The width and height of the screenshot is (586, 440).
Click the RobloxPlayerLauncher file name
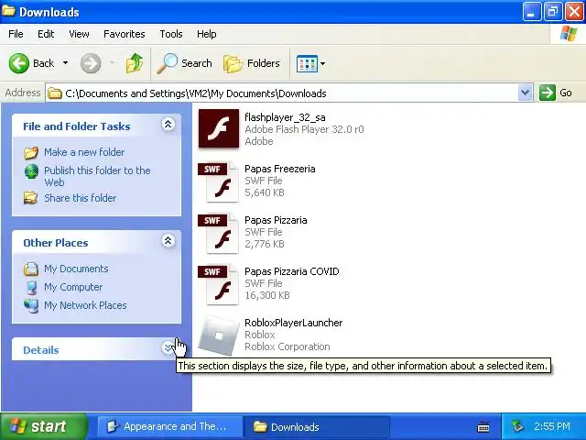coord(293,323)
